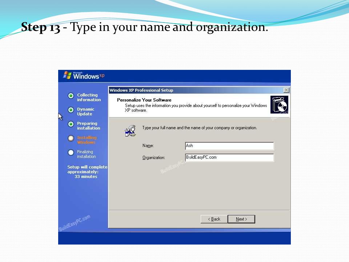Click the 'Dynamic Update' text
Viewport: 349px width, 262px height.
click(x=86, y=112)
